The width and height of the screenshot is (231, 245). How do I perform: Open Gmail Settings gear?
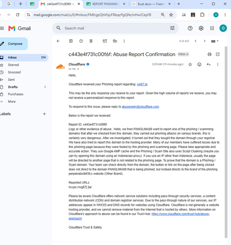point(201,28)
